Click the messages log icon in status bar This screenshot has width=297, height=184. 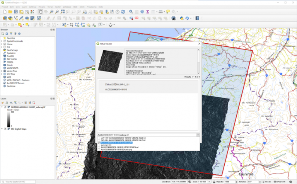pos(291,182)
